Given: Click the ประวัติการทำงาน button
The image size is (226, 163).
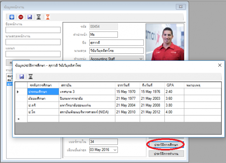Looking at the screenshot, I should pyautogui.click(x=166, y=154).
